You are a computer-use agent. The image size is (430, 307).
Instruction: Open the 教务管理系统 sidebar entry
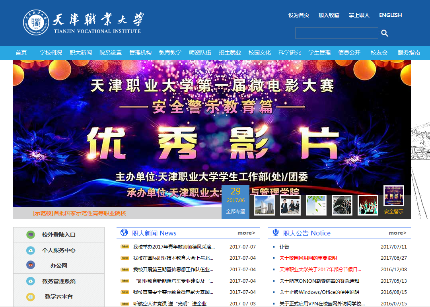coord(59,281)
